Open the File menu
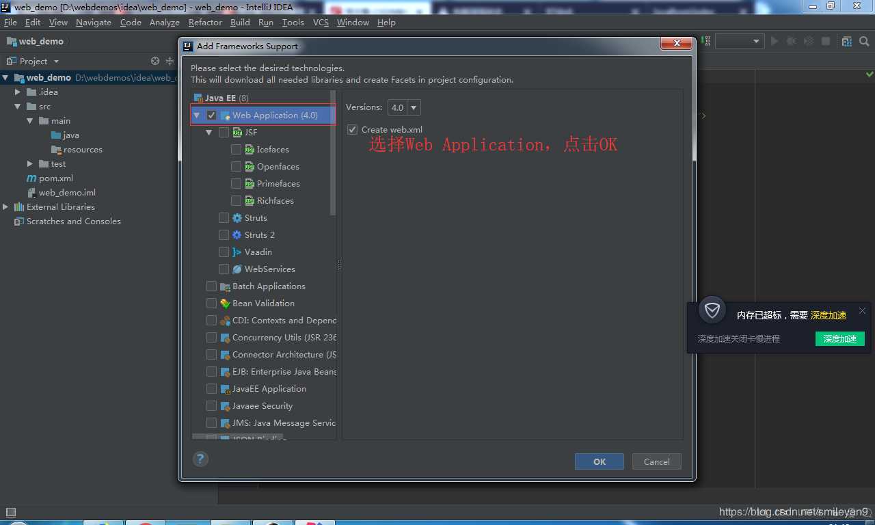 (10, 23)
